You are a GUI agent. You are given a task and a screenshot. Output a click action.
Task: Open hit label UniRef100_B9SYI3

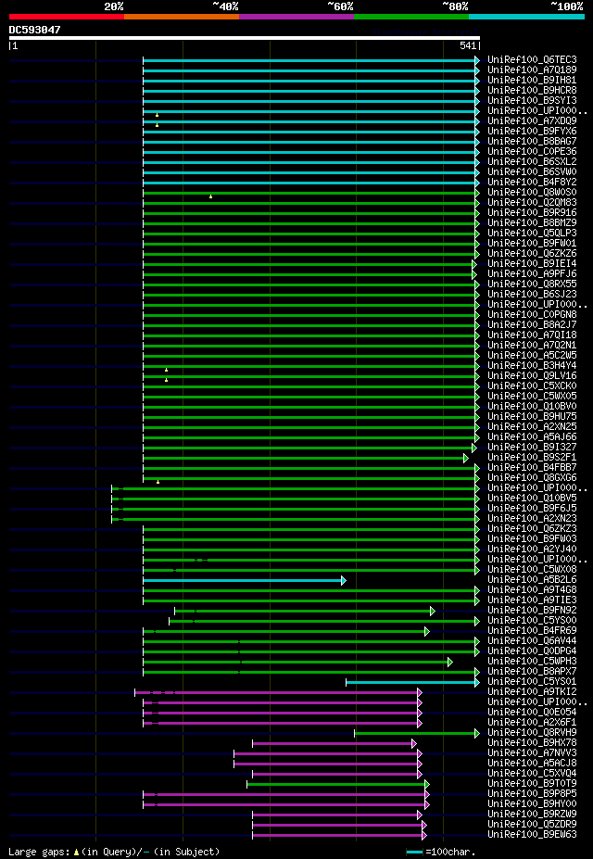[x=532, y=100]
